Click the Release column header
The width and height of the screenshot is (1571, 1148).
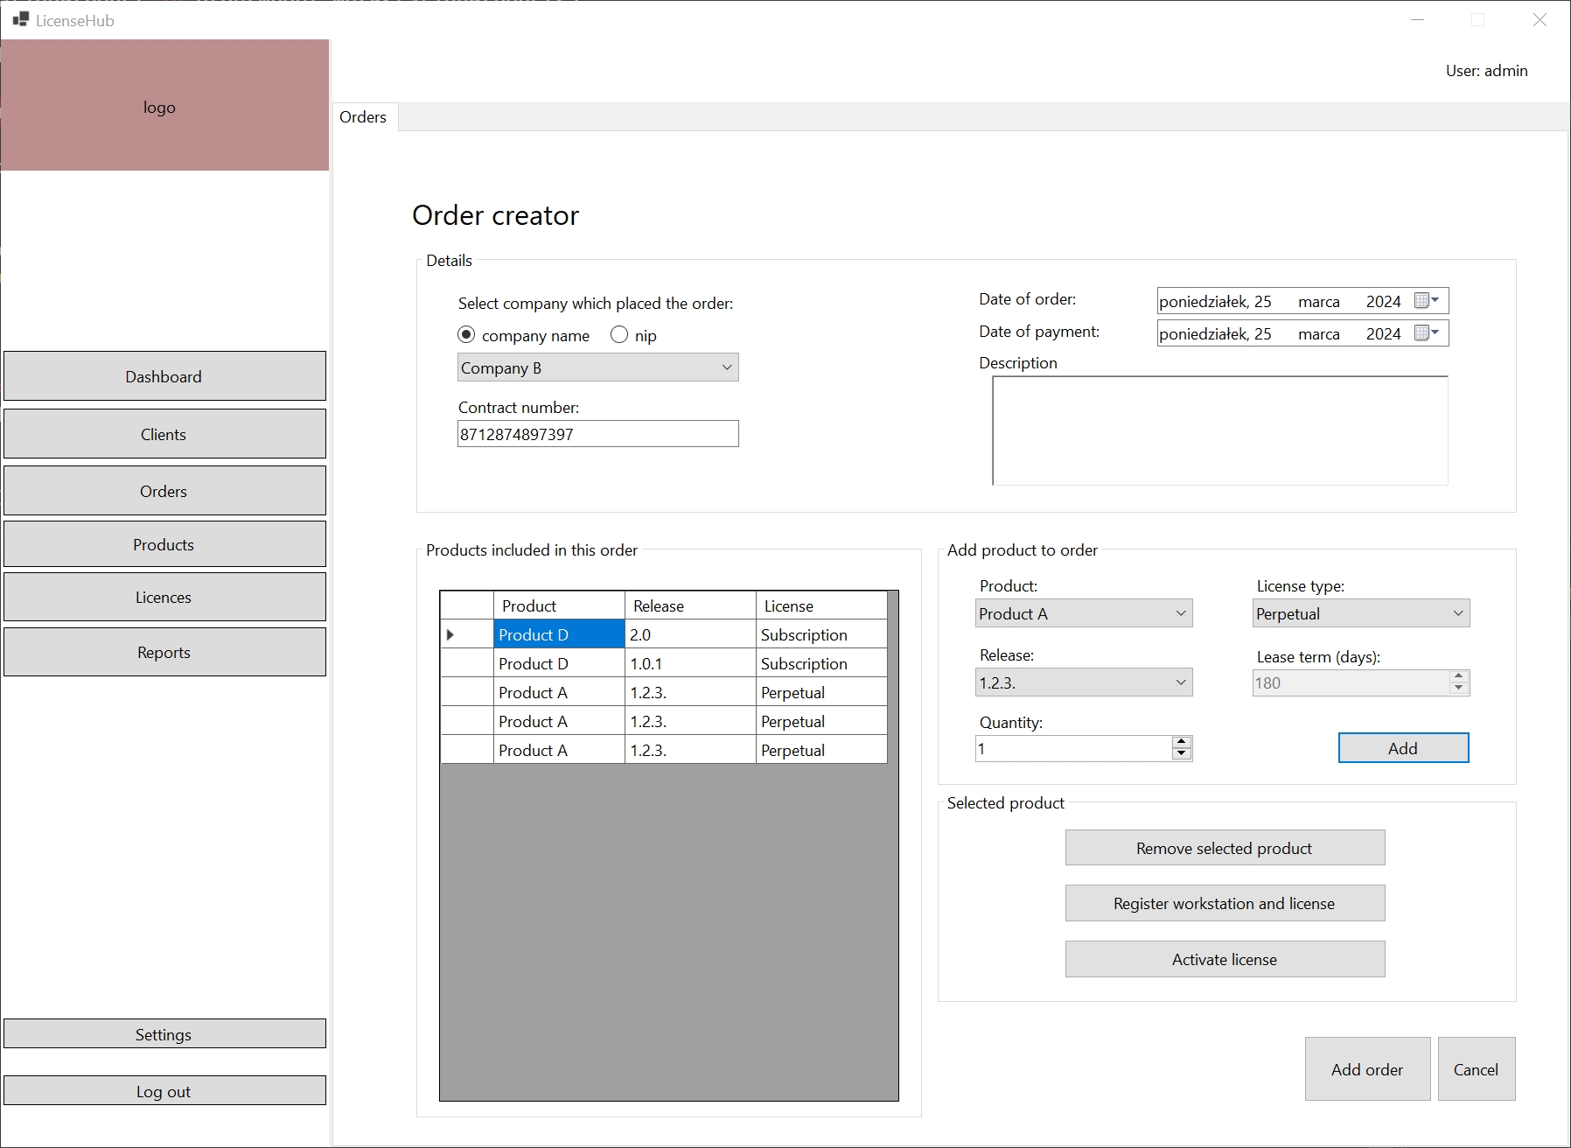pos(690,605)
